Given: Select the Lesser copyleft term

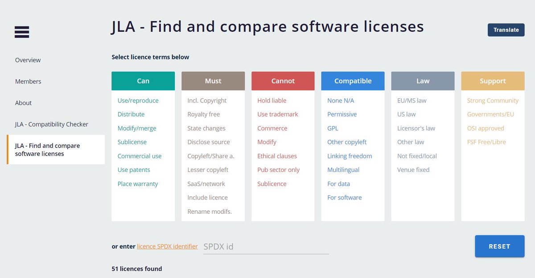Looking at the screenshot, I should point(208,170).
